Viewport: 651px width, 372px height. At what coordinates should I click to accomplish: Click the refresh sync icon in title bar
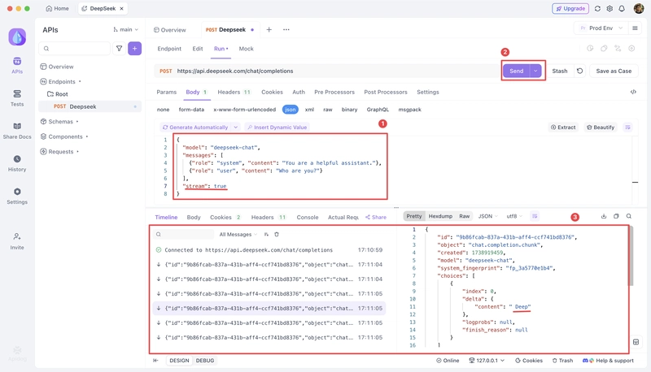tap(597, 8)
